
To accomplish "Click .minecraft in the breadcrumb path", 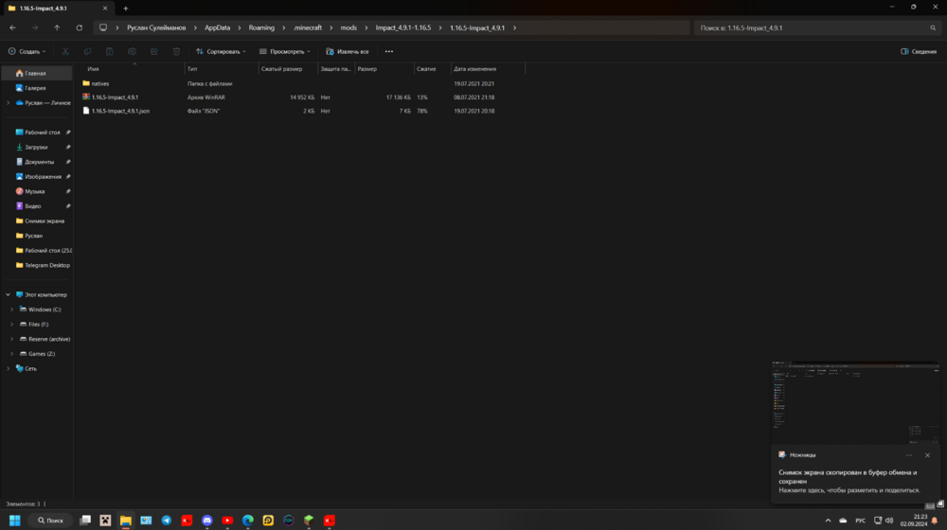I will click(308, 27).
